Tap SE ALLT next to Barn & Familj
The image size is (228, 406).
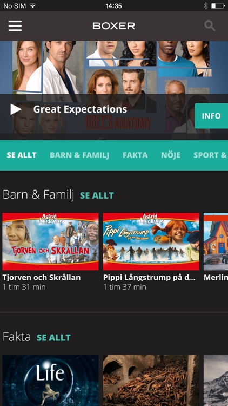[97, 195]
